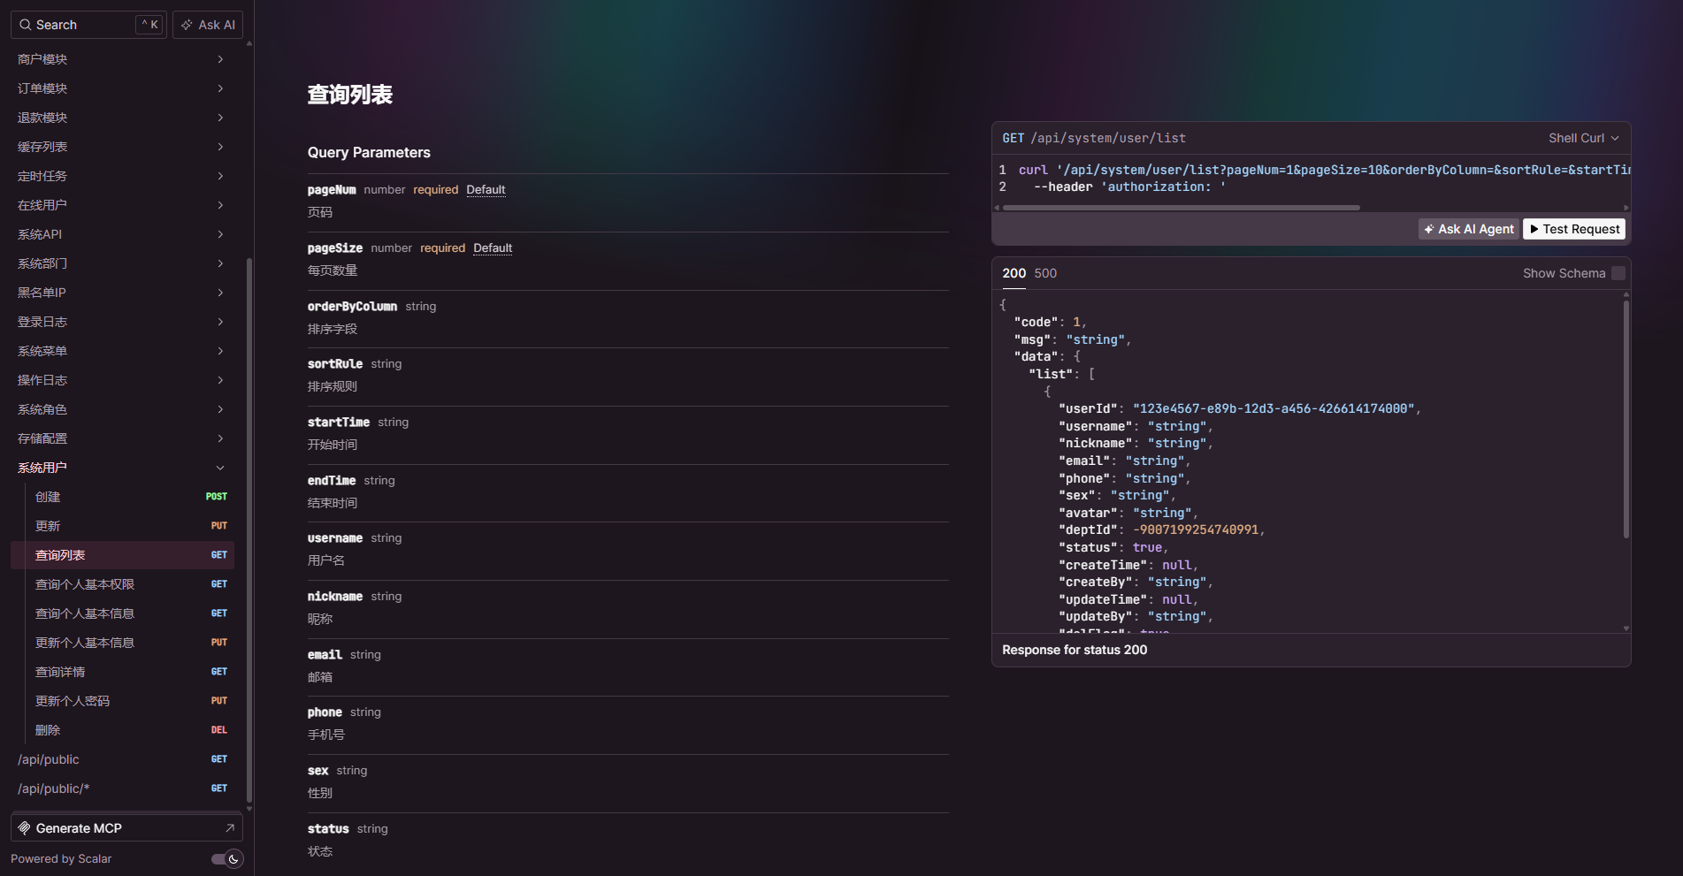The image size is (1683, 876).
Task: Click PUT badge on 更新 row
Action: 219,526
